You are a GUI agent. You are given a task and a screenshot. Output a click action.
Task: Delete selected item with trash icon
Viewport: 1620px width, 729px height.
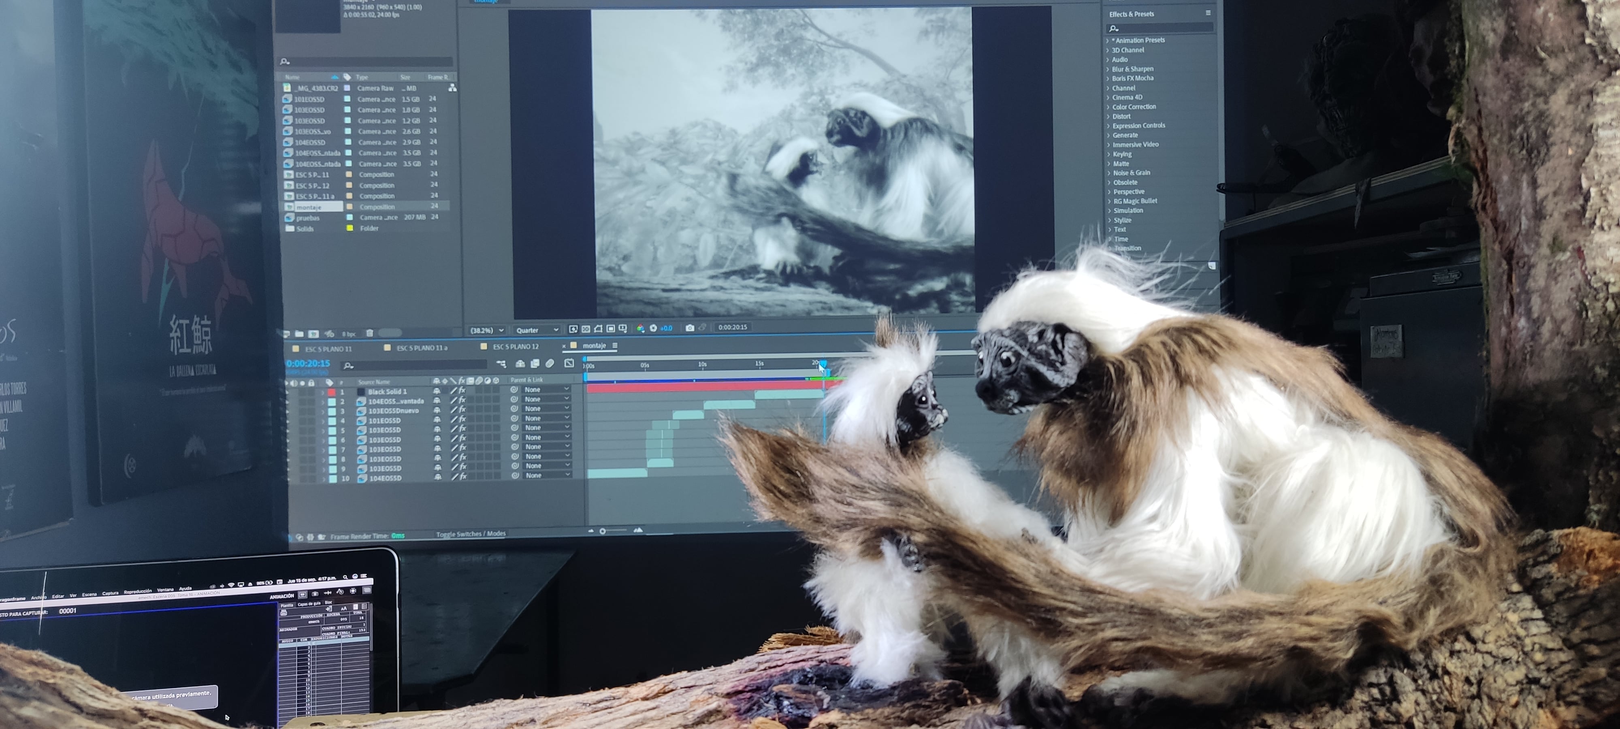pos(370,333)
